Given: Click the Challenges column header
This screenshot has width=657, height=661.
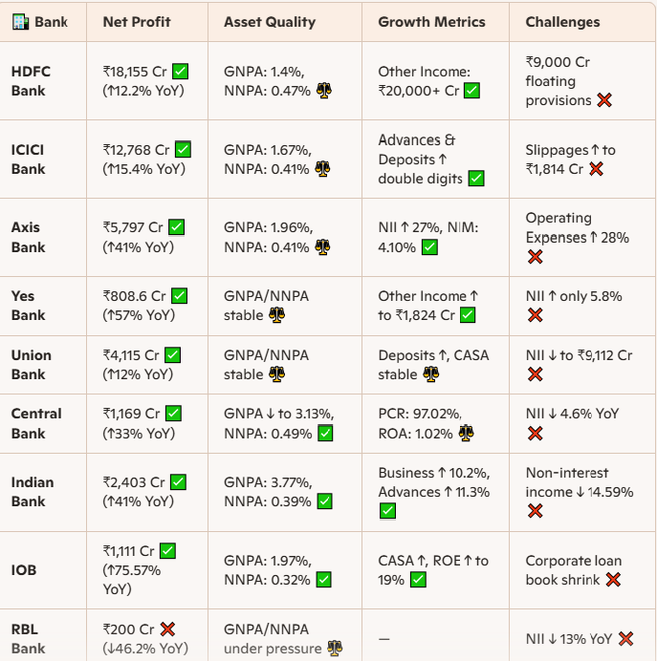Looking at the screenshot, I should pyautogui.click(x=562, y=21).
